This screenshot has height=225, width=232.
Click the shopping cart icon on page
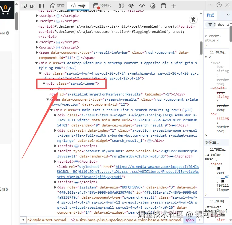5,10
